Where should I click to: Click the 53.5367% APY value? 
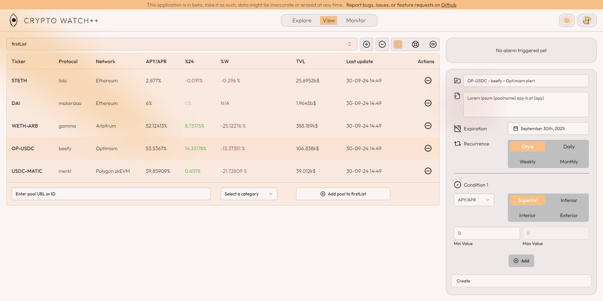point(156,149)
